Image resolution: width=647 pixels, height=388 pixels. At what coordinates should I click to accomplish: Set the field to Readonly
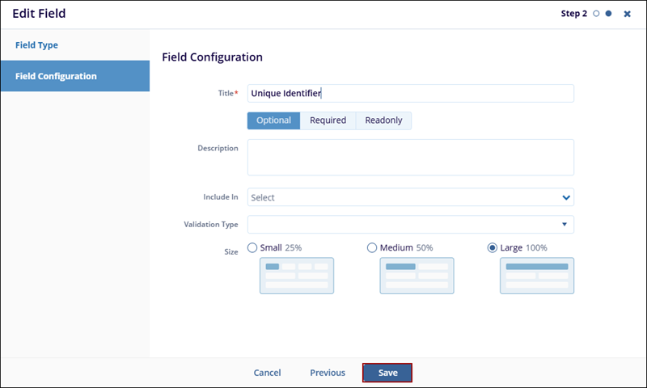coord(383,120)
